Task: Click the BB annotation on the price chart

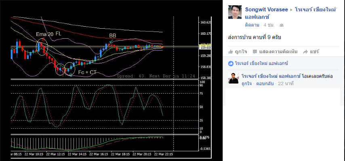Action: tap(113, 36)
